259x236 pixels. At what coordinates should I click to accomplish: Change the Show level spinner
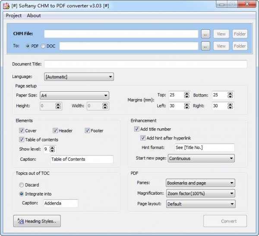[x=52, y=149]
